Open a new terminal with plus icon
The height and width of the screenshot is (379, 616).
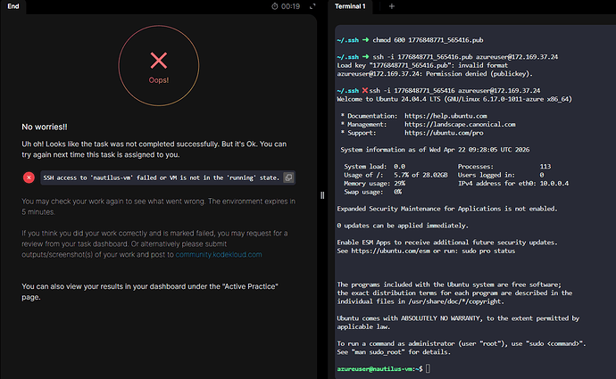pyautogui.click(x=390, y=6)
